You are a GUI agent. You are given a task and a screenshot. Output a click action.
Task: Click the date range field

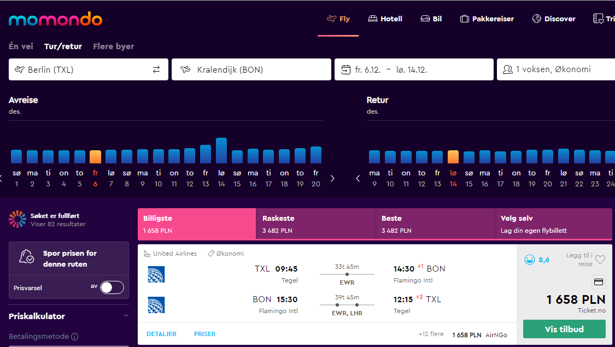point(414,69)
